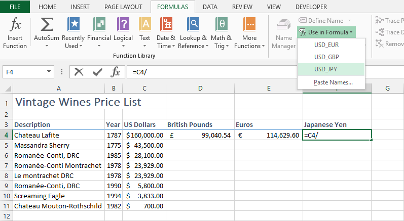The width and height of the screenshot is (404, 221).
Task: Open Math & Trig functions menu
Action: coord(221,33)
